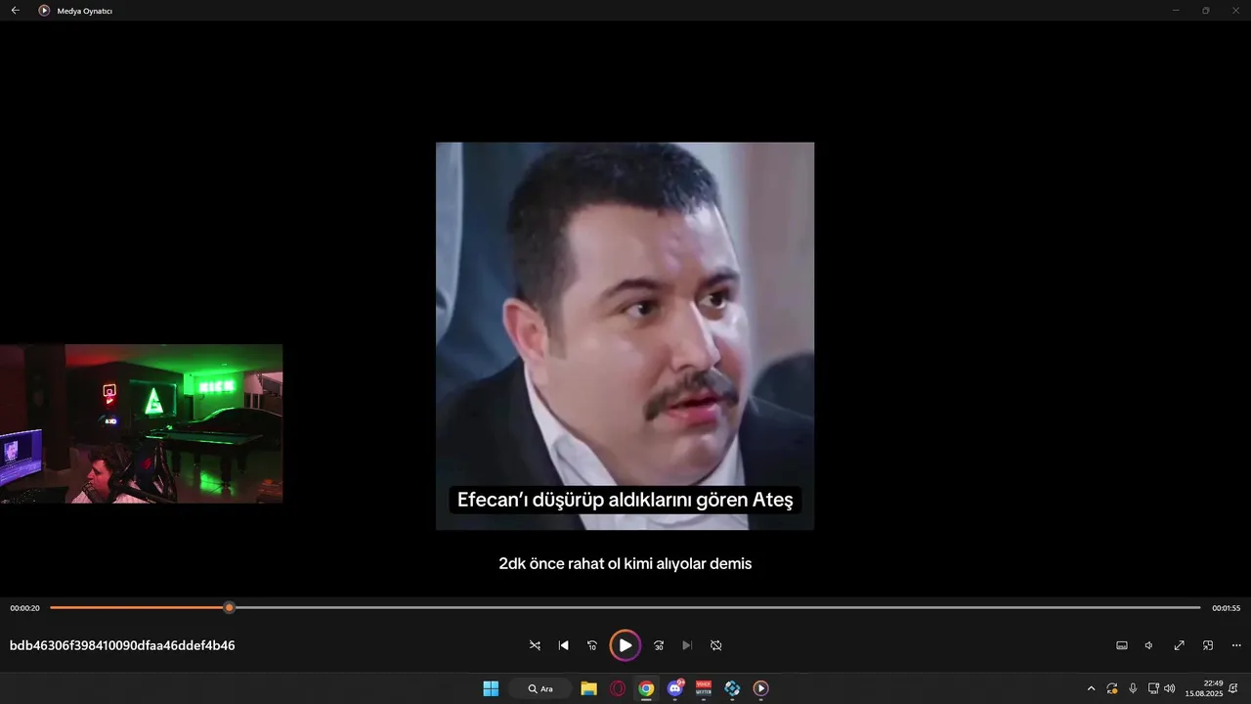The image size is (1251, 704).
Task: Toggle repeat mode
Action: pyautogui.click(x=715, y=645)
